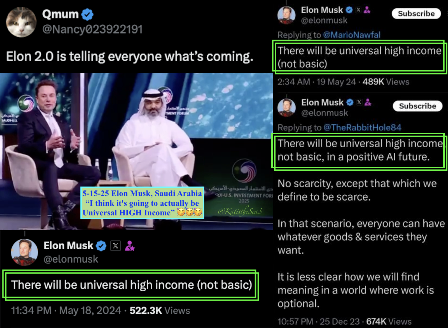The width and height of the screenshot is (448, 328).
Task: Click X badge in middle-right Elon Musk tweet
Action: (359, 103)
